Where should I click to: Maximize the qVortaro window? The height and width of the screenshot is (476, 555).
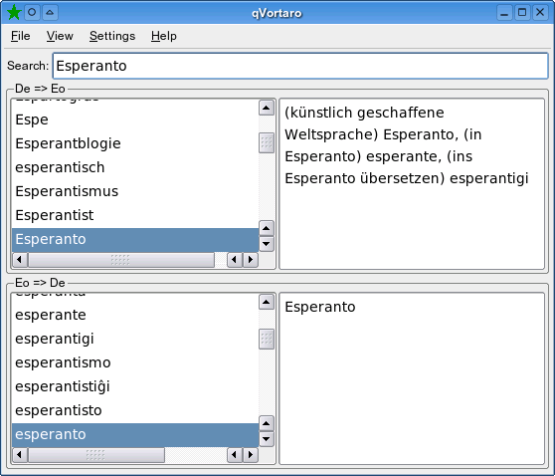522,12
